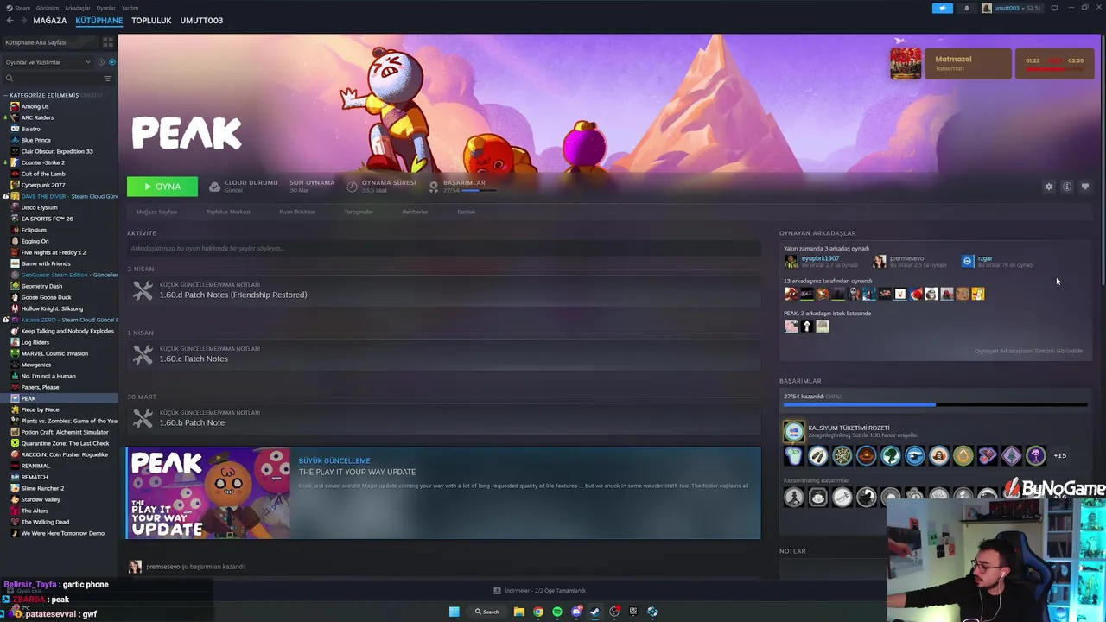Click the notifications bell icon
This screenshot has height=622, width=1106.
click(967, 8)
